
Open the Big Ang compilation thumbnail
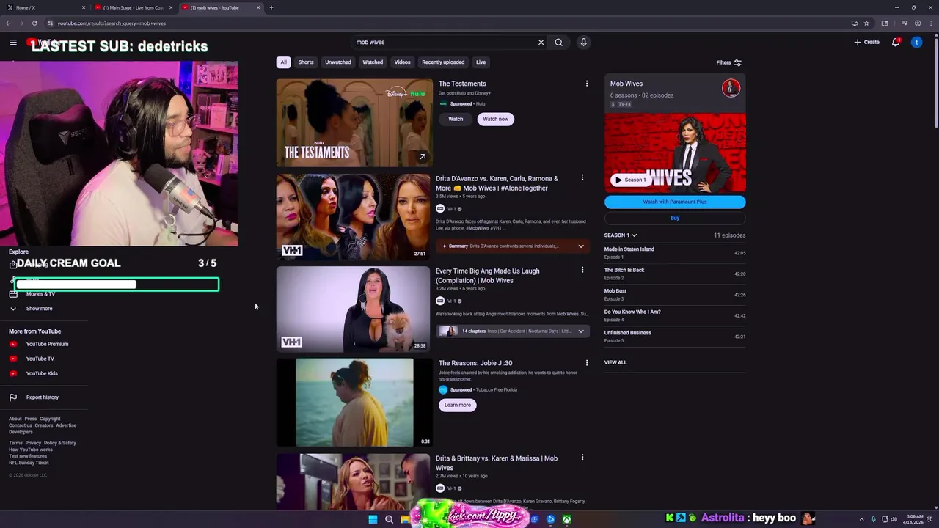click(354, 309)
